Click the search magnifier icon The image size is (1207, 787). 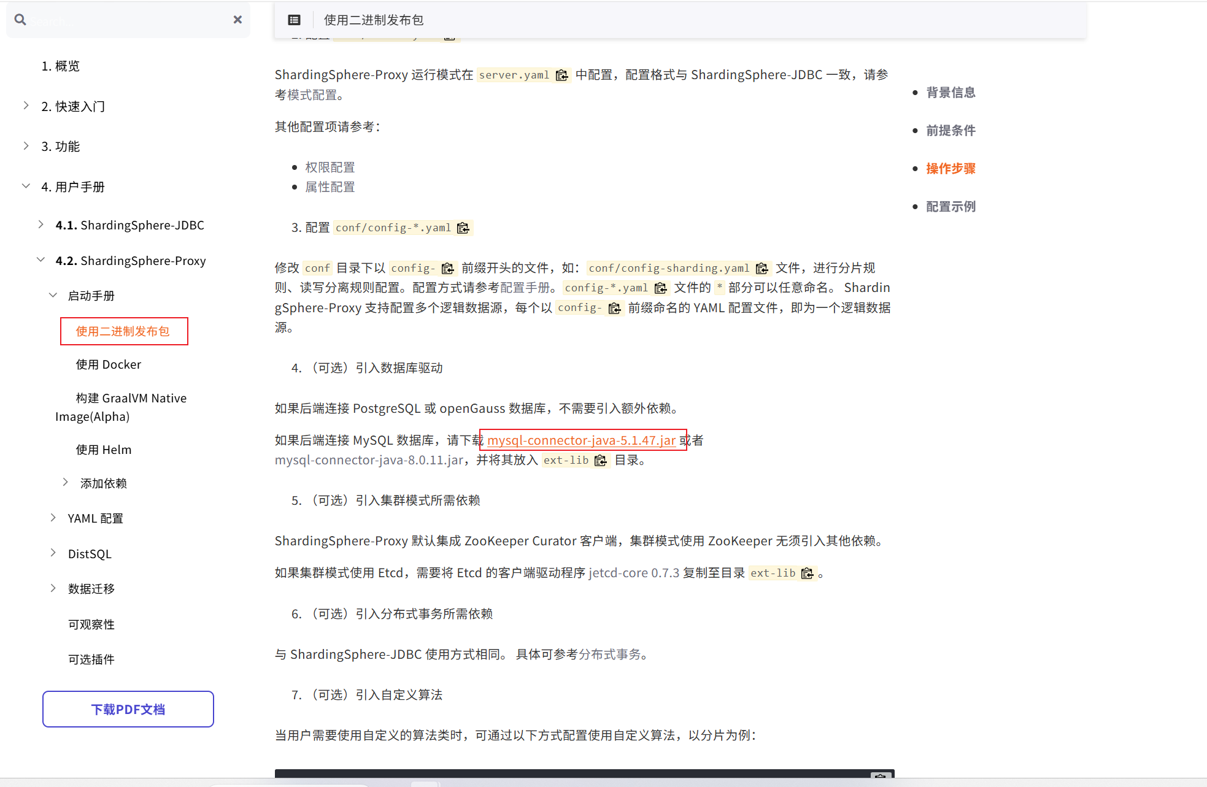tap(20, 20)
